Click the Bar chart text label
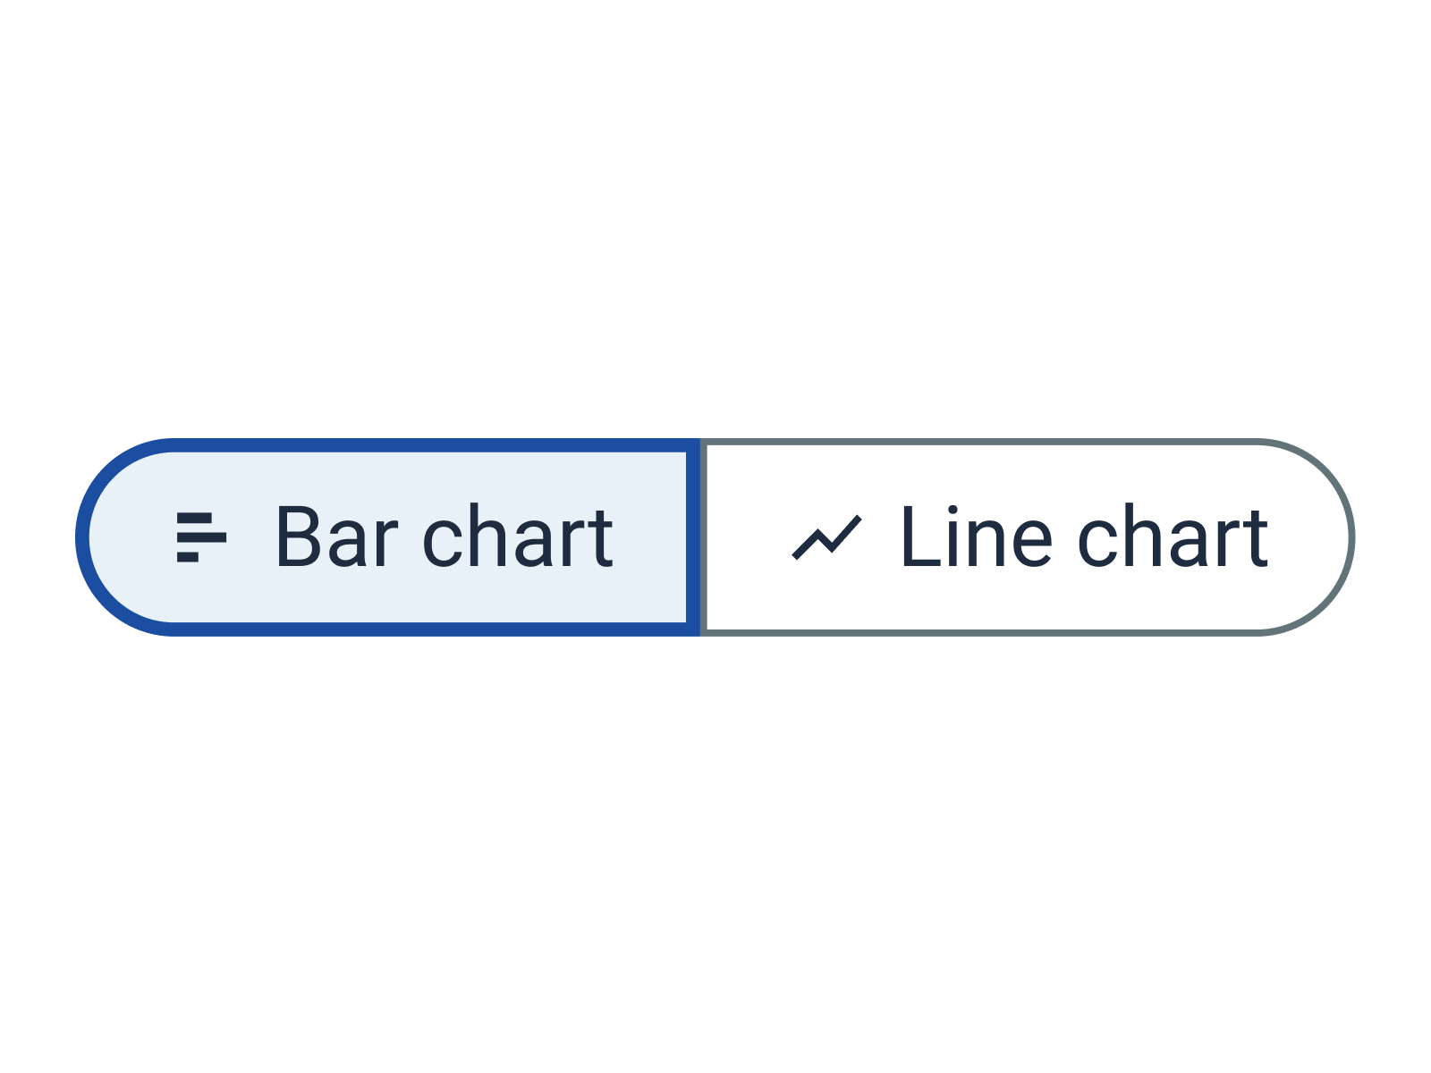Image resolution: width=1431 pixels, height=1073 pixels. tap(445, 536)
